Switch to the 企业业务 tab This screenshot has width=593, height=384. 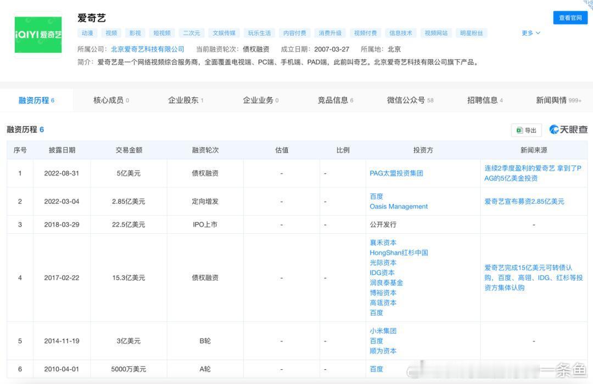261,100
